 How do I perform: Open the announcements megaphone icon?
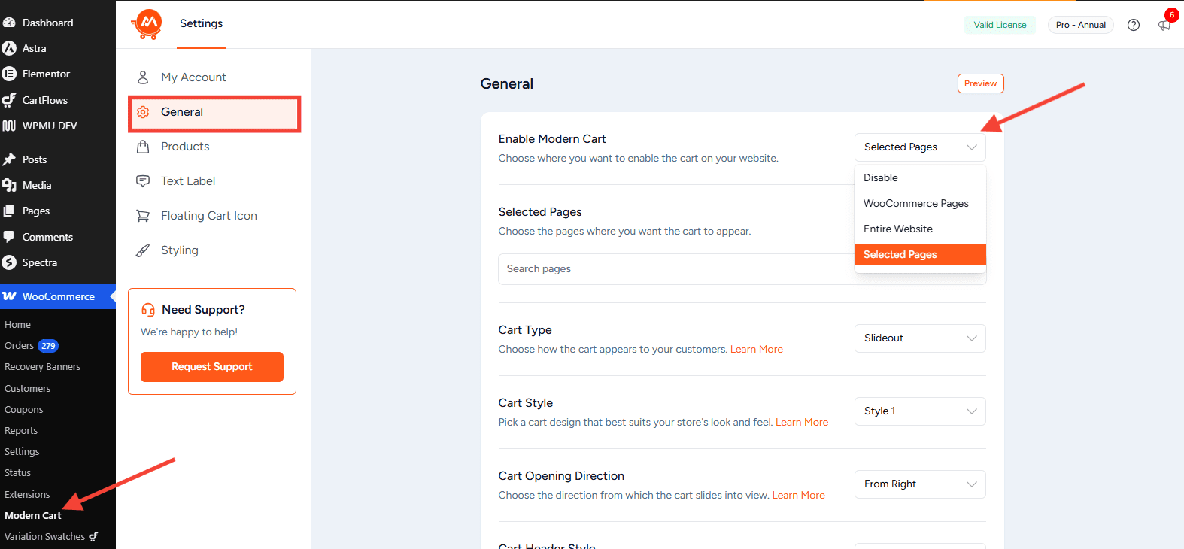(x=1164, y=25)
